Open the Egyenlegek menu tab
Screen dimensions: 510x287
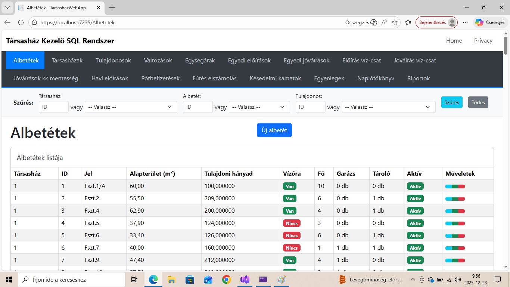point(329,78)
